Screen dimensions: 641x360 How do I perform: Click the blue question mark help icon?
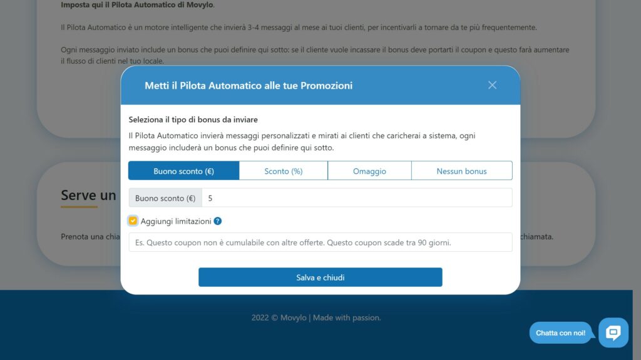pos(217,221)
